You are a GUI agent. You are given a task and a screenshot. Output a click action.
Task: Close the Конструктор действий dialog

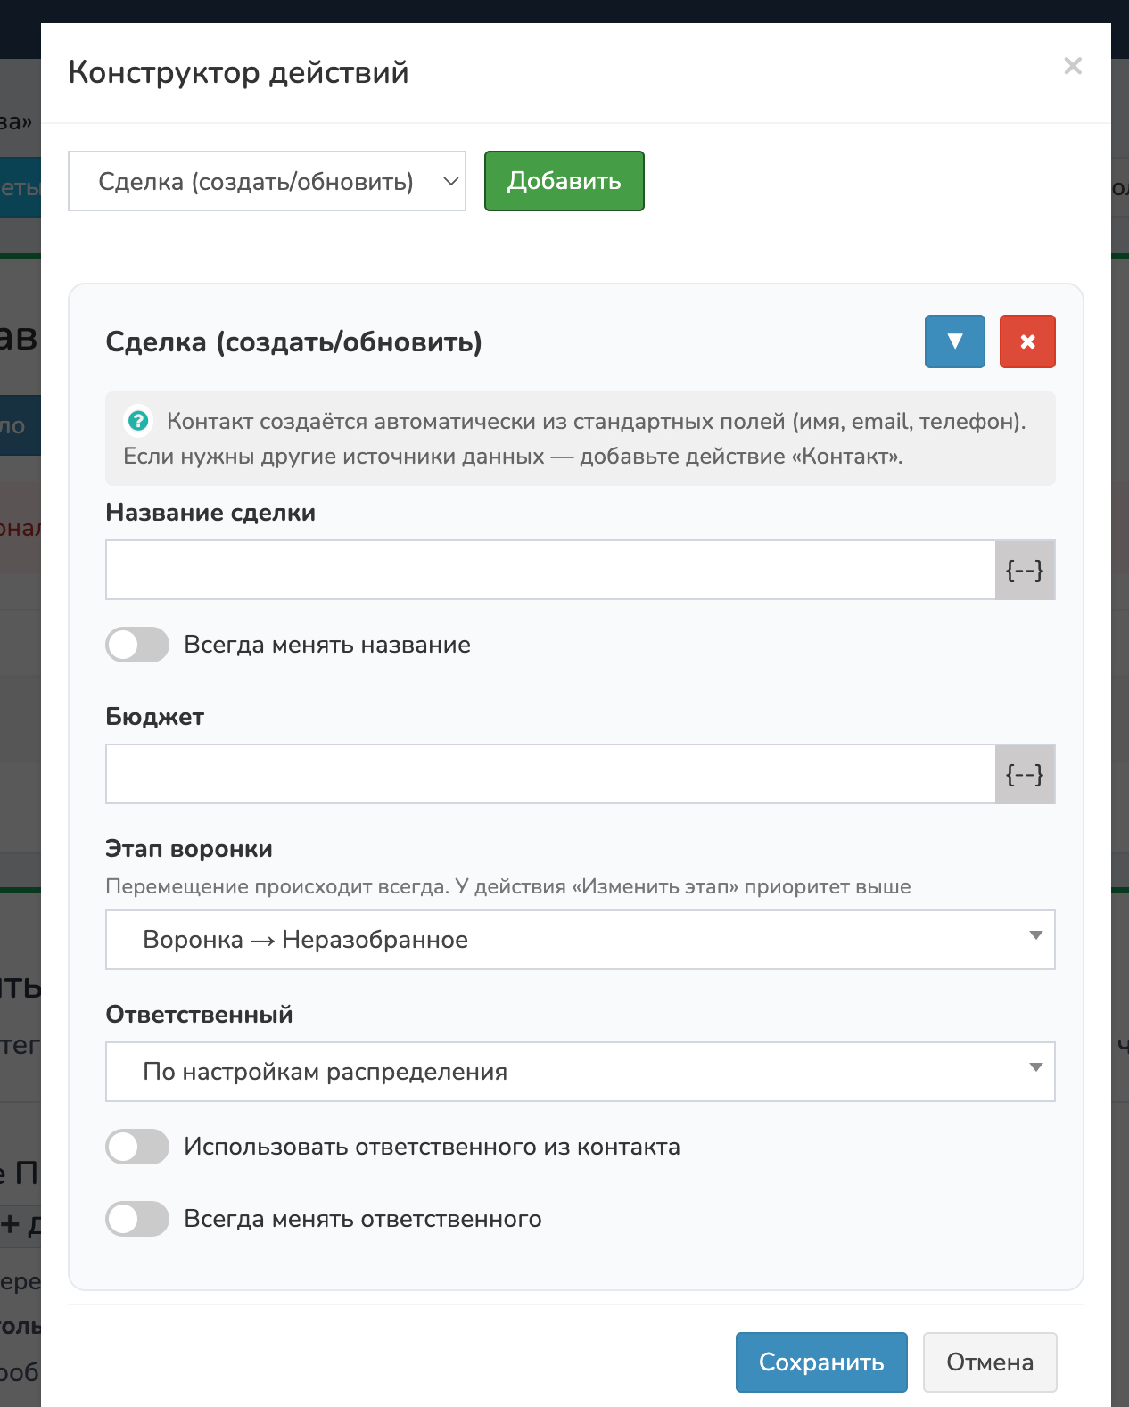click(x=1073, y=66)
